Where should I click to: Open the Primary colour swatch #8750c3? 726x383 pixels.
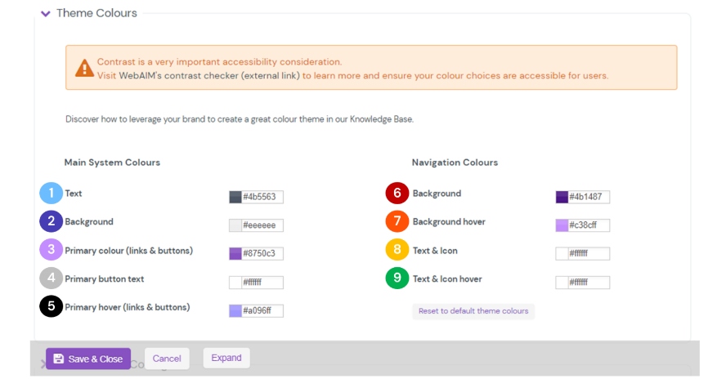(x=235, y=254)
